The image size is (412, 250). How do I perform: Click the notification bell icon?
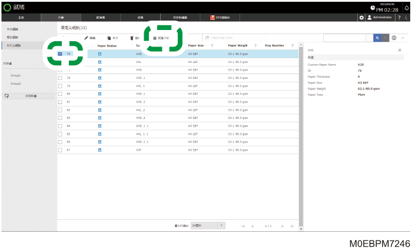(407, 8)
